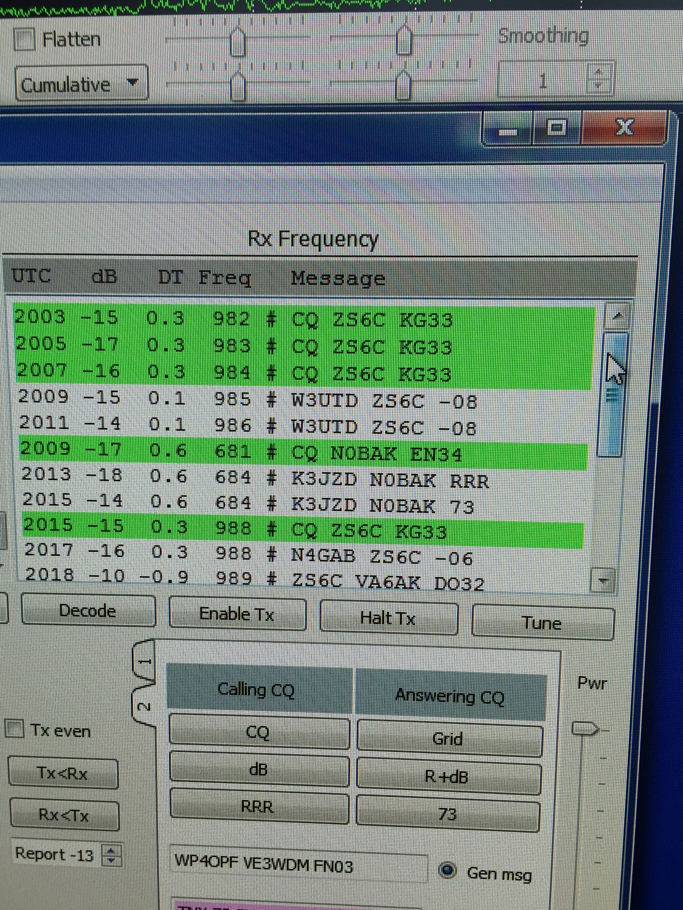Image resolution: width=683 pixels, height=910 pixels.
Task: Maximize the window
Action: pos(557,128)
